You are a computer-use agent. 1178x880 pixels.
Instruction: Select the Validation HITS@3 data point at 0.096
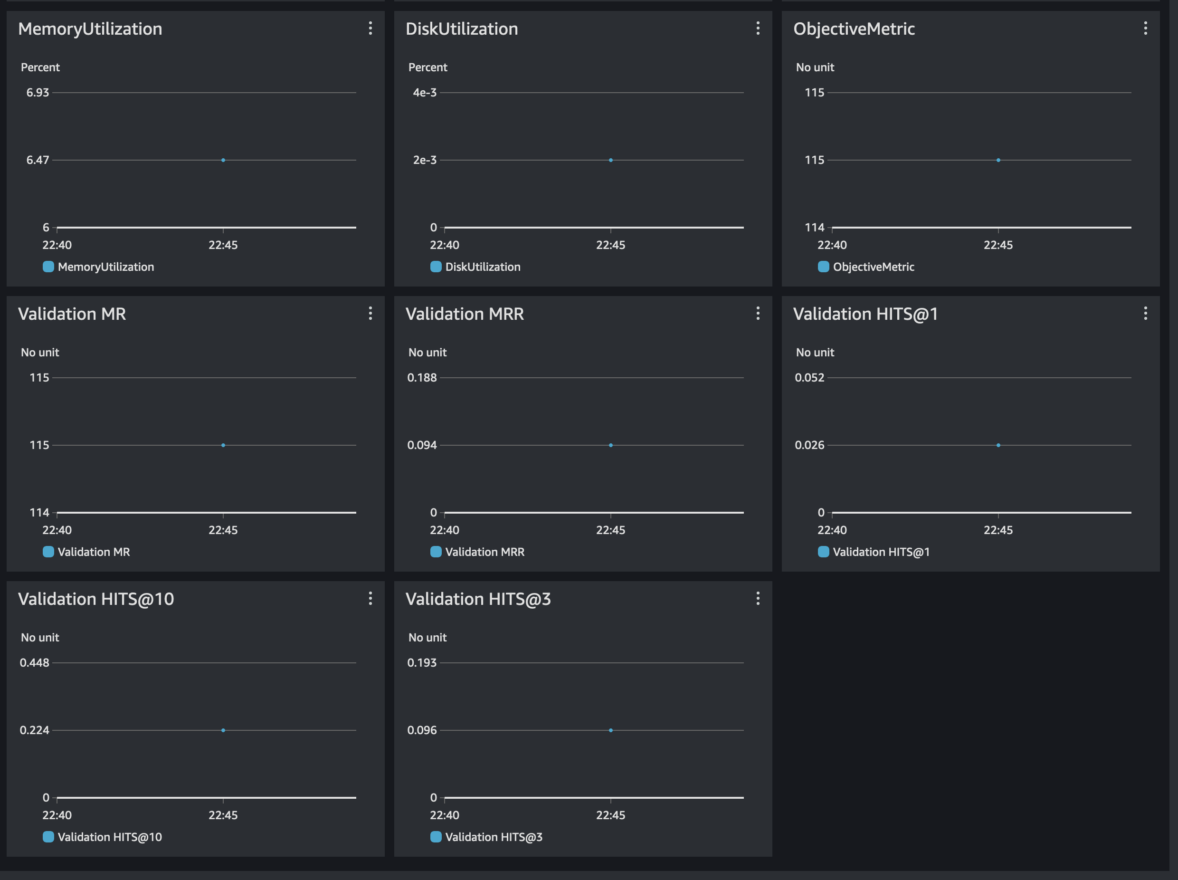pyautogui.click(x=611, y=730)
